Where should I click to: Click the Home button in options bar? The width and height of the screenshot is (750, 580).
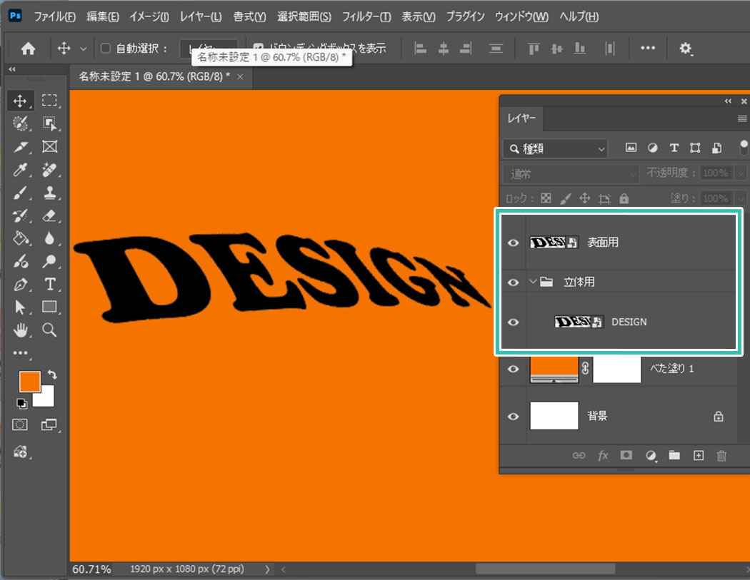(28, 49)
